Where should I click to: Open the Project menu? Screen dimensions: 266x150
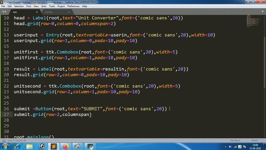(61, 6)
